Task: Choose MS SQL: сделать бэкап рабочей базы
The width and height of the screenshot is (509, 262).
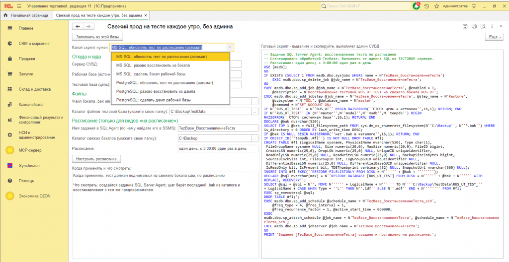Action: pyautogui.click(x=170, y=74)
